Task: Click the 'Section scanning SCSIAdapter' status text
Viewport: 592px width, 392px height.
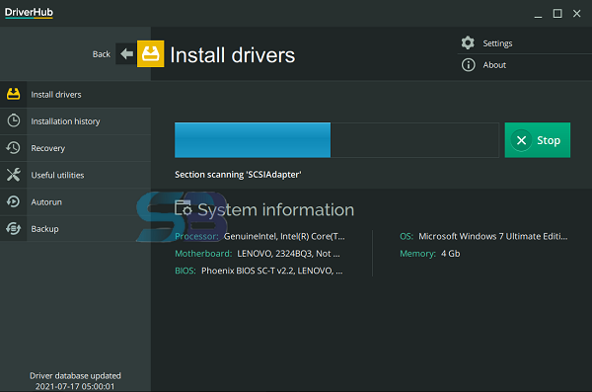Action: [x=238, y=174]
